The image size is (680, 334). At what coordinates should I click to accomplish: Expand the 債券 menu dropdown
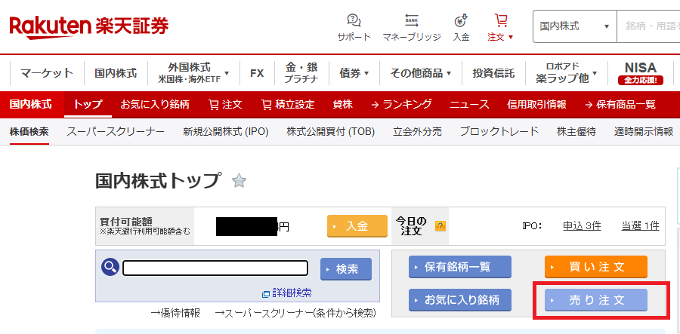click(354, 73)
